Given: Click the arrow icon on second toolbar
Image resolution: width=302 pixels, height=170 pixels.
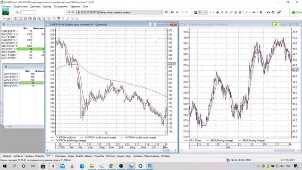Looking at the screenshot, I should pyautogui.click(x=4, y=18).
